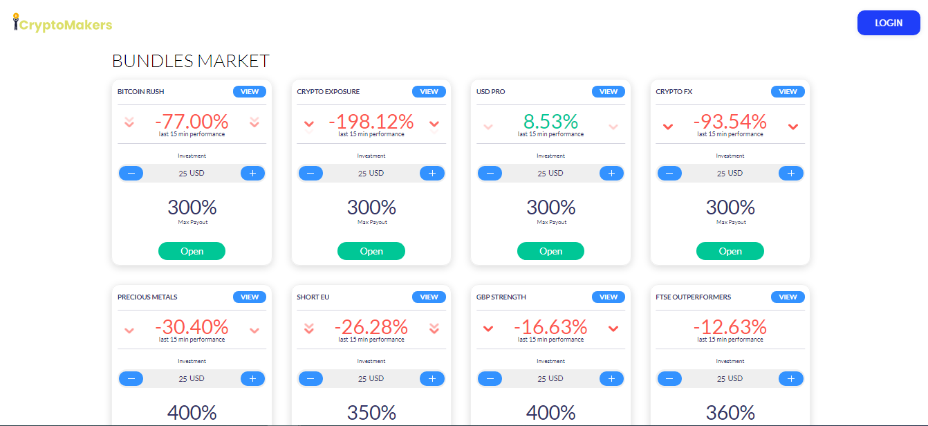Image resolution: width=928 pixels, height=426 pixels.
Task: Click minus icon on Short EU investment
Action: [310, 378]
